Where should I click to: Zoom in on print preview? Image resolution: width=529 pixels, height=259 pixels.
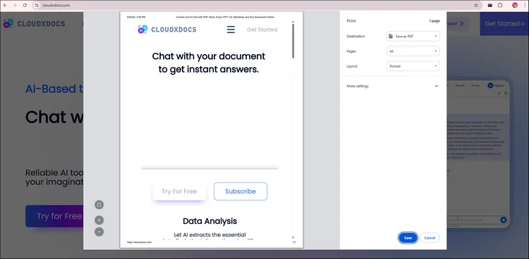point(99,220)
